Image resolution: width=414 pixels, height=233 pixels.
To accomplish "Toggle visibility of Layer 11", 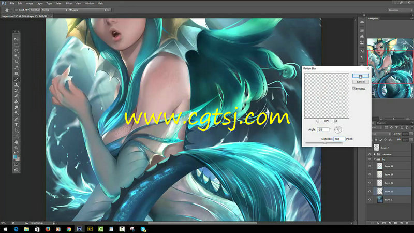I will point(369,166).
